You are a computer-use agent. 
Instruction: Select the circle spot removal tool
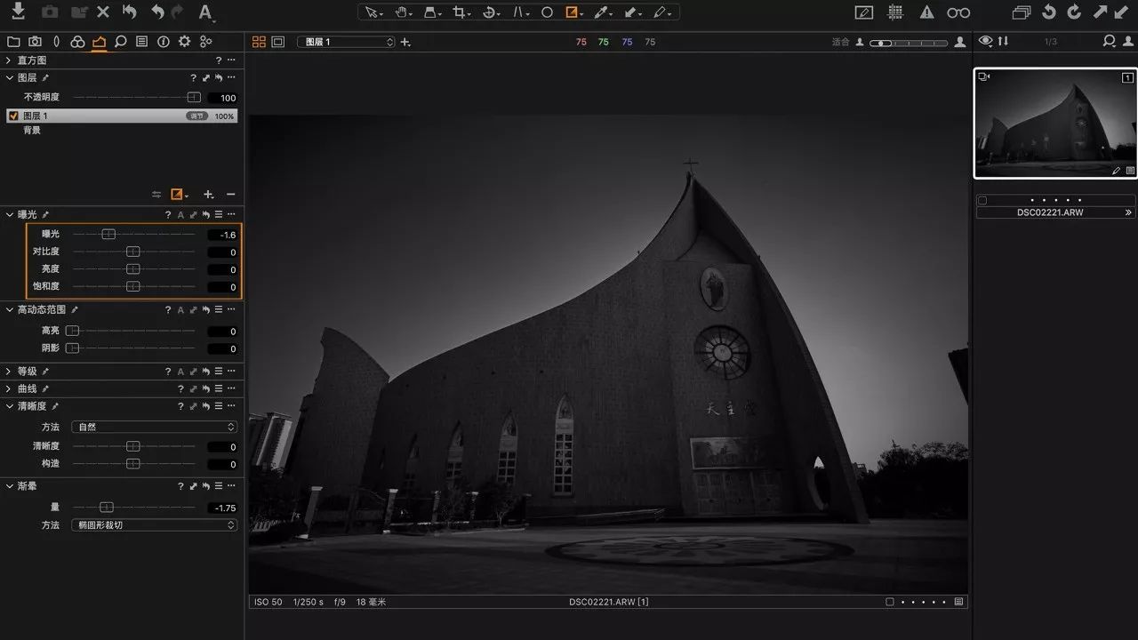pyautogui.click(x=547, y=12)
